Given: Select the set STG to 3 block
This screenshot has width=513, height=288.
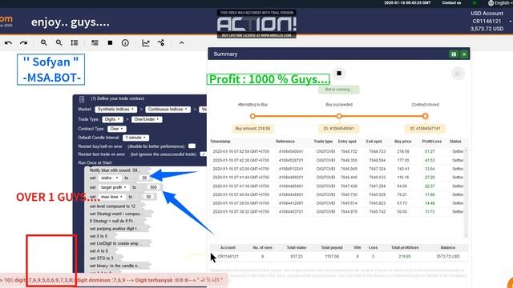Looking at the screenshot, I should (103, 258).
